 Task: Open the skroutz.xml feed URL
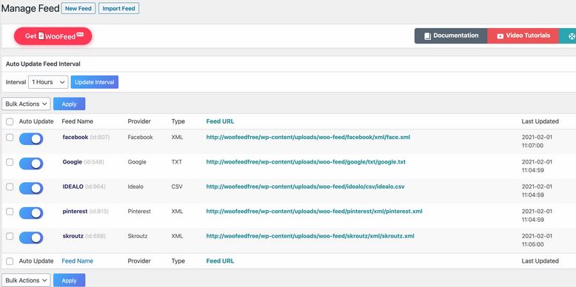[310, 236]
